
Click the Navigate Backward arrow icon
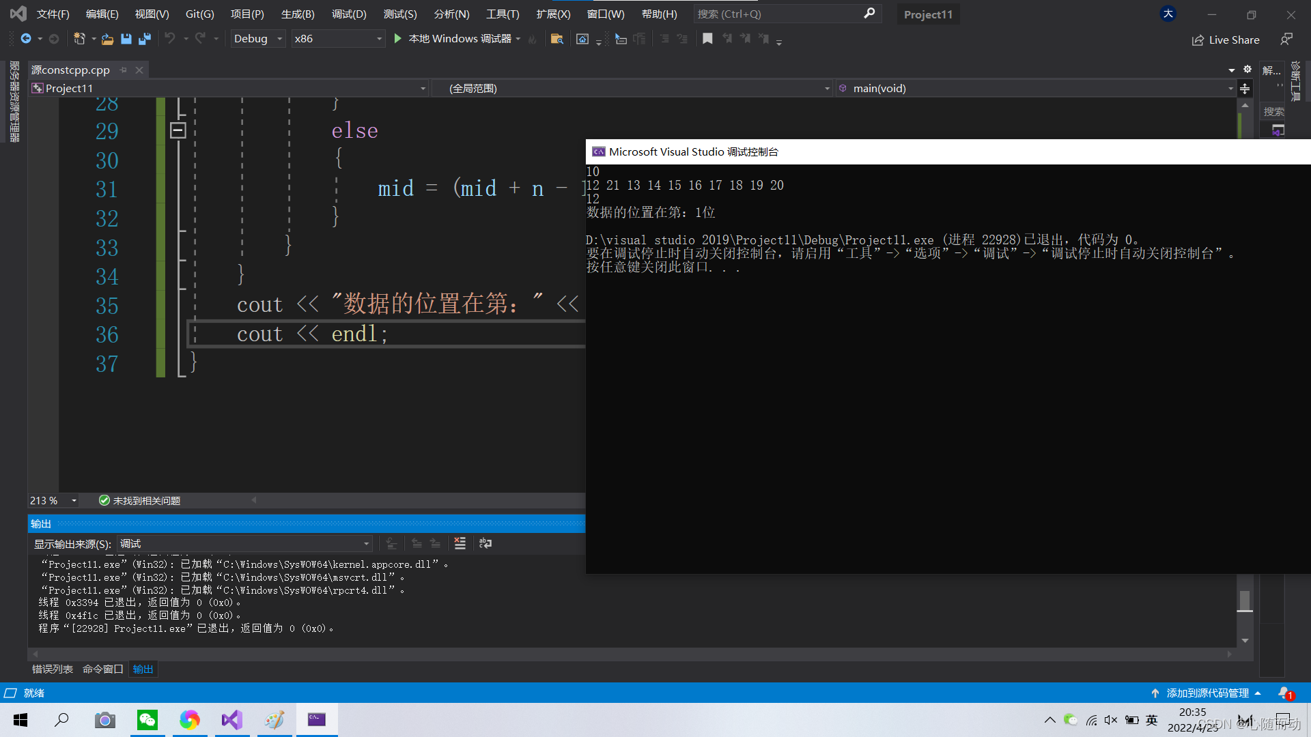click(26, 39)
